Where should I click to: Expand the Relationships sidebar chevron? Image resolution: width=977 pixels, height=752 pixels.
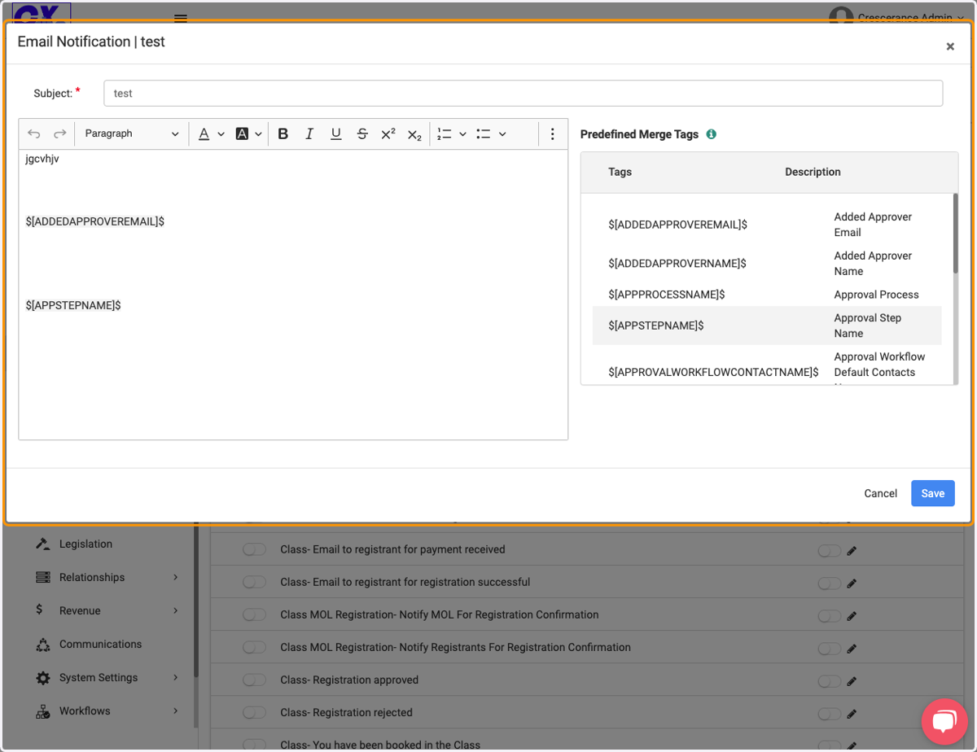point(175,577)
